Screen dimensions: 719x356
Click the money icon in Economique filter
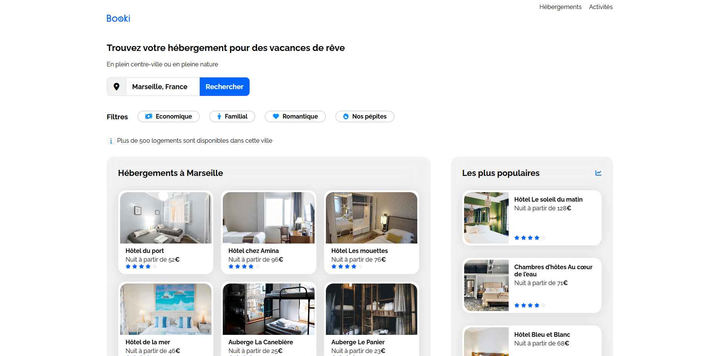click(149, 117)
